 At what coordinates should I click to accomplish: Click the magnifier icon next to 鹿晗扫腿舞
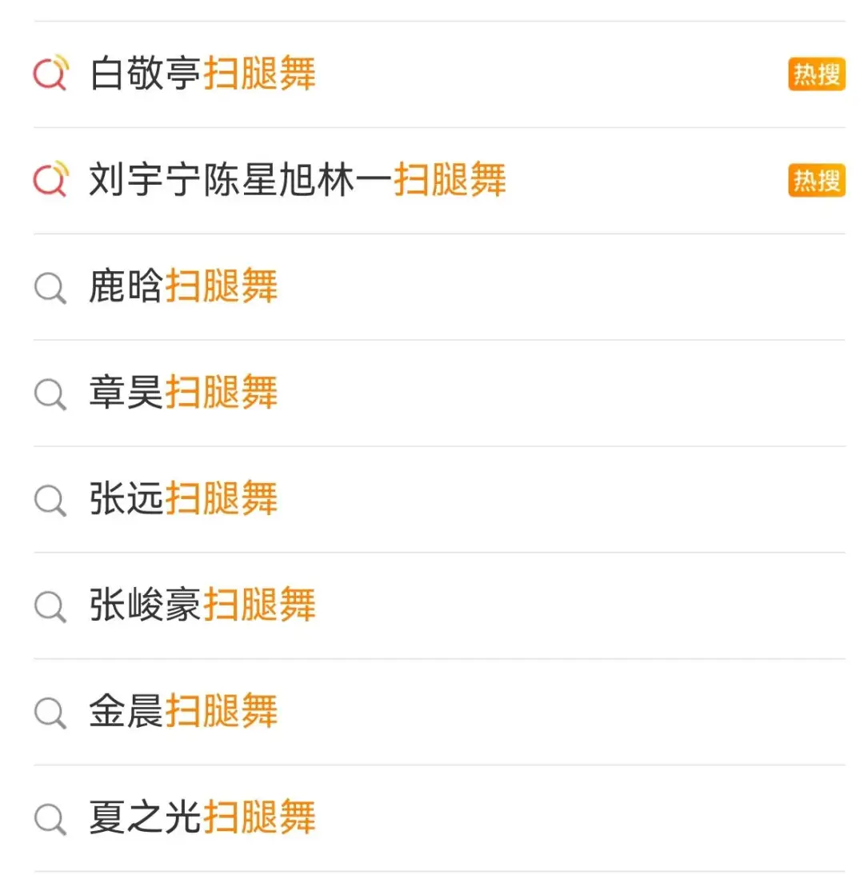[50, 287]
